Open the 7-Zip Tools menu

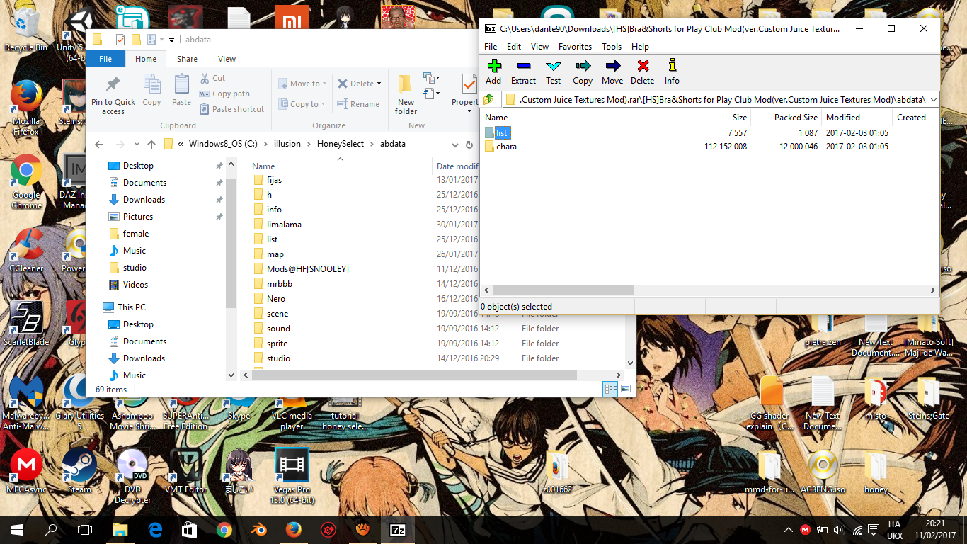tap(612, 47)
